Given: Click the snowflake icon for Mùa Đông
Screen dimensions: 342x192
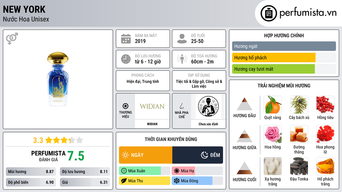Looking at the screenshot, I should click(177, 181).
